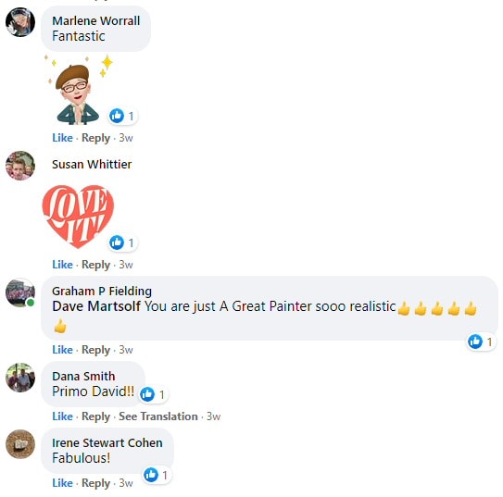Image resolution: width=503 pixels, height=497 pixels.
Task: View like reaction on Love It sticker
Action: pos(122,242)
